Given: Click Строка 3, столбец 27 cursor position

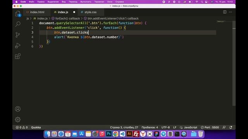Looking at the screenshot, I should [124, 127].
